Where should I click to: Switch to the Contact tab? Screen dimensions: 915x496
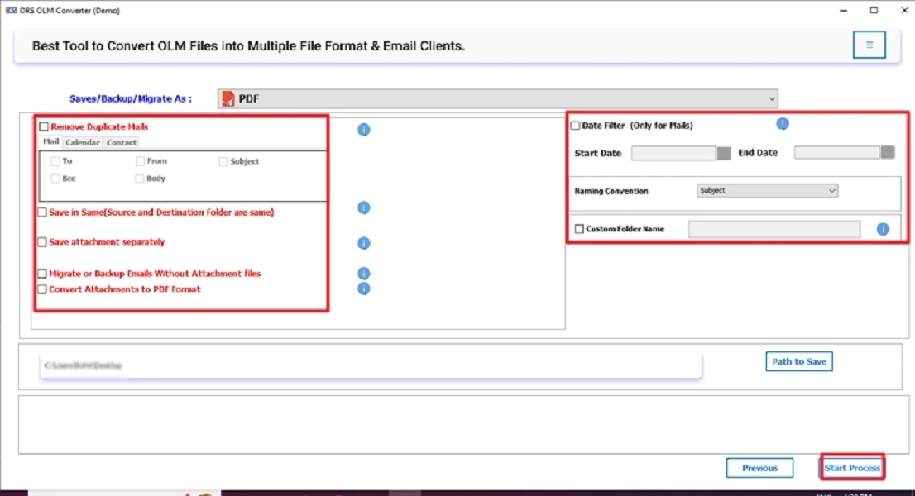122,142
